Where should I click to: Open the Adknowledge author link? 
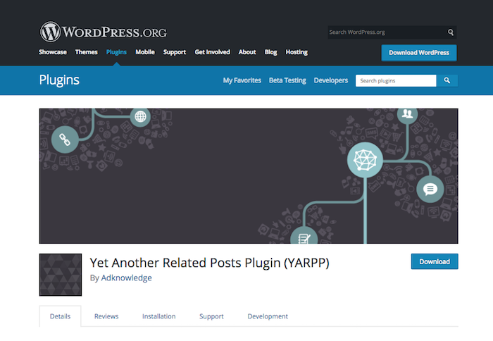click(x=126, y=278)
